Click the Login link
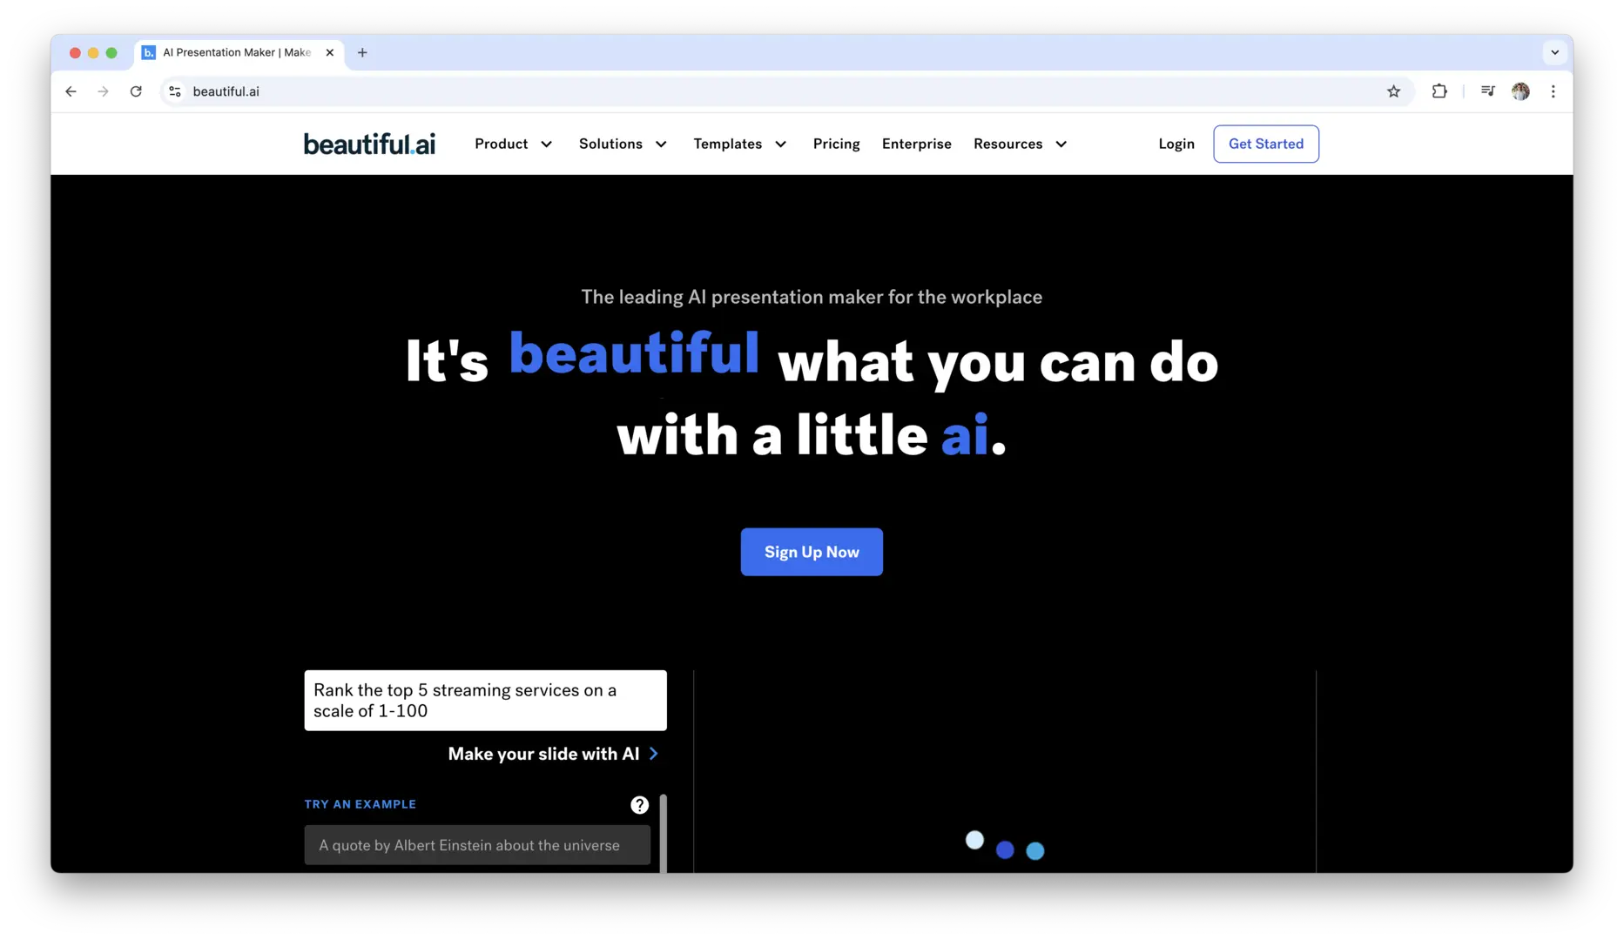 1176,144
